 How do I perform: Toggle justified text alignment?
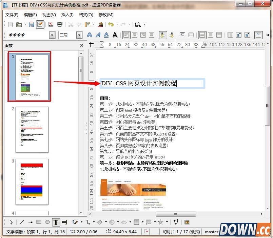152,35
